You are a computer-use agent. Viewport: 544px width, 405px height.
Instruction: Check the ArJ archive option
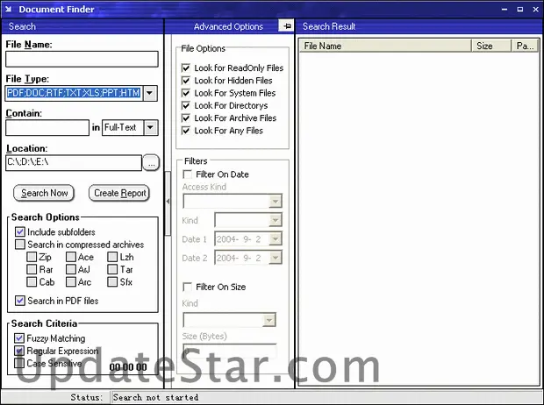pos(71,269)
